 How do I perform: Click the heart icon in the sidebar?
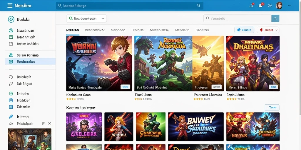coord(11,77)
